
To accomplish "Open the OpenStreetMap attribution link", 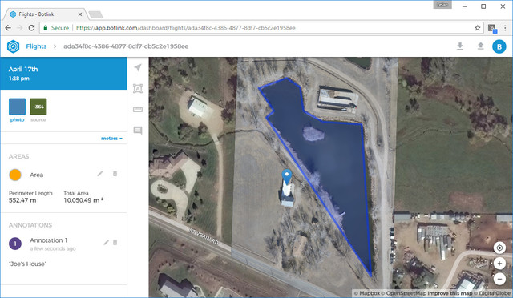I will (404, 293).
